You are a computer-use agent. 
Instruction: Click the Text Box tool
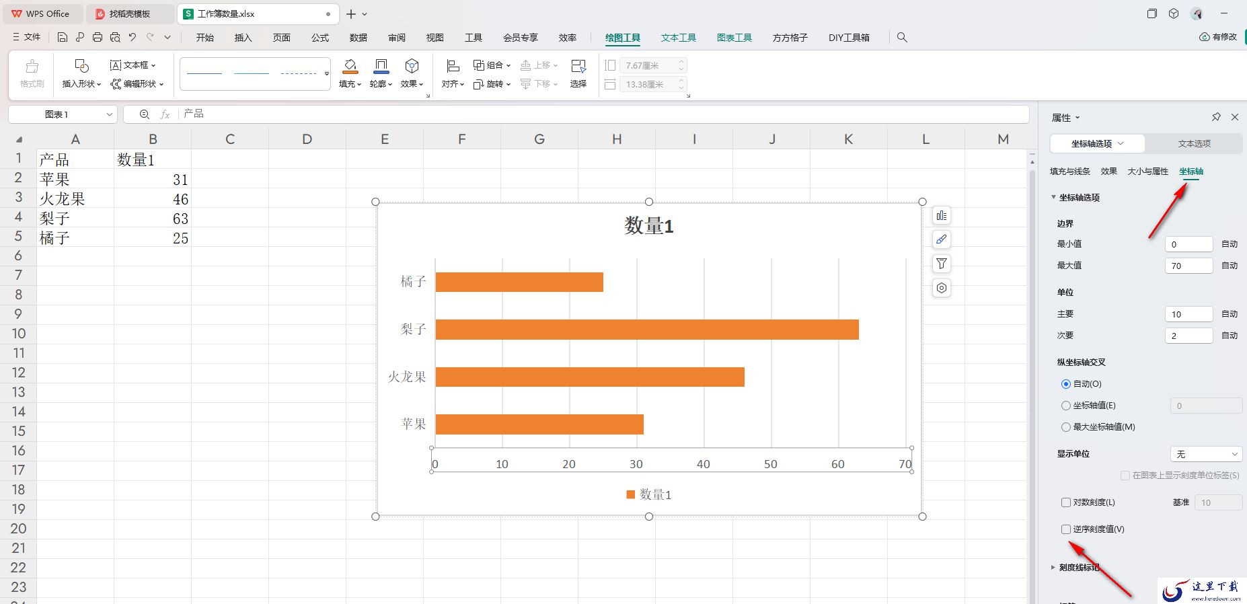click(133, 65)
